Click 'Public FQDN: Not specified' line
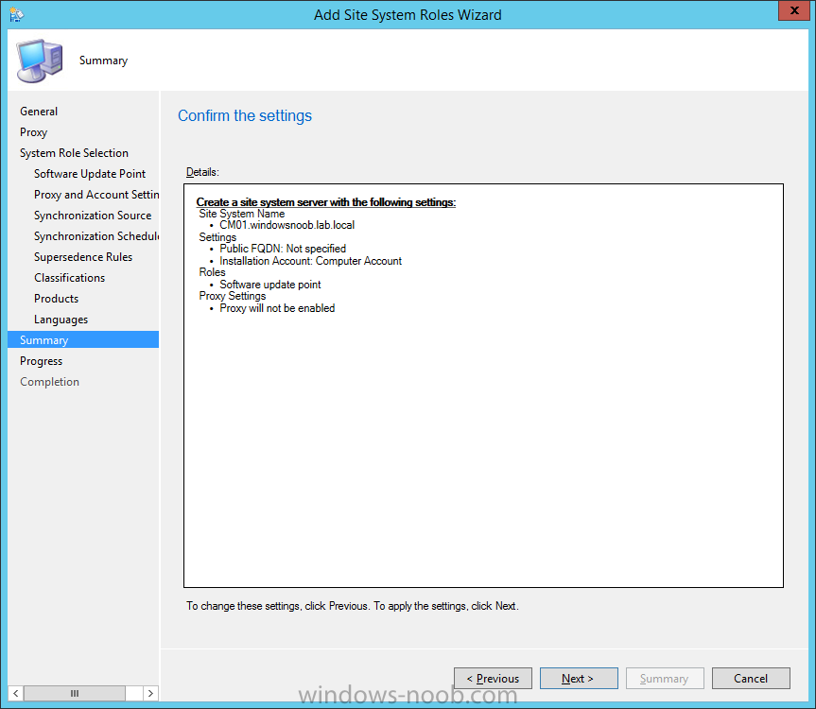The image size is (816, 709). pyautogui.click(x=283, y=249)
